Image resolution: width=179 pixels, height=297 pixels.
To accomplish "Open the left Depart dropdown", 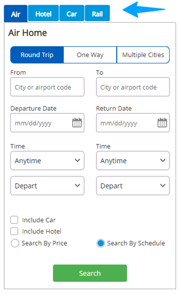I will pos(47,185).
